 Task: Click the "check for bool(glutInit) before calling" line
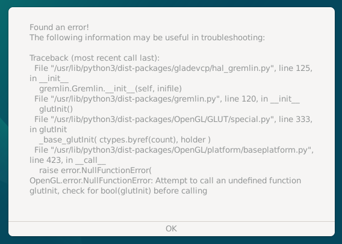point(118,191)
